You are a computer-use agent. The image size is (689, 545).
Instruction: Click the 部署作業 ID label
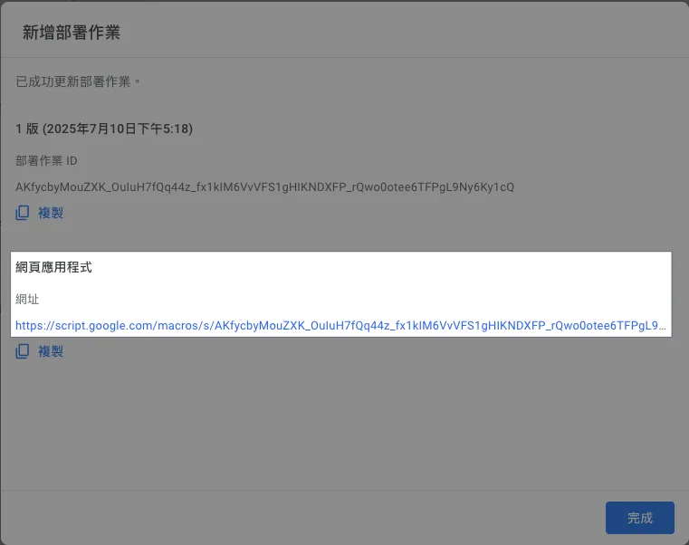point(46,160)
